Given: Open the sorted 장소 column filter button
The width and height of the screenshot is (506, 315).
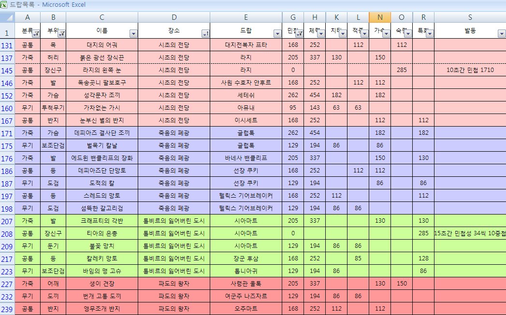Looking at the screenshot, I should [205, 34].
